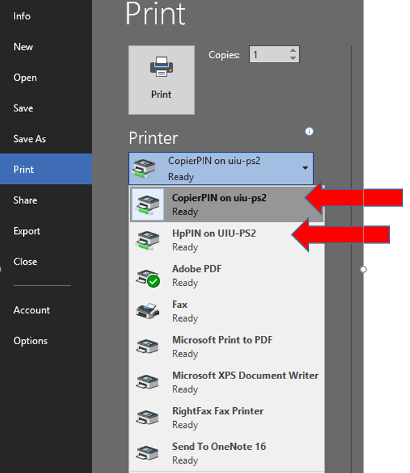Open the Share section
Screen dimensions: 410x473
coord(25,200)
